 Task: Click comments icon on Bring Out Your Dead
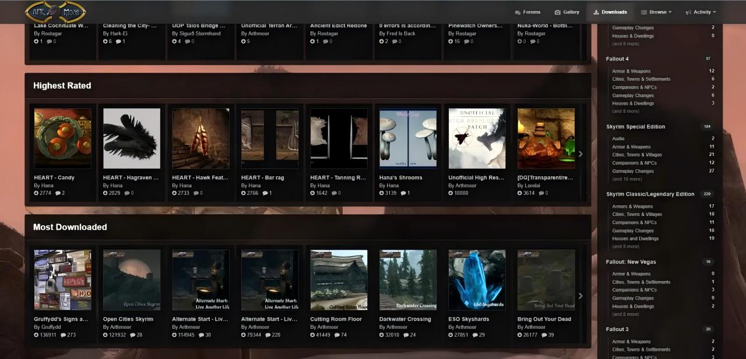[544, 335]
